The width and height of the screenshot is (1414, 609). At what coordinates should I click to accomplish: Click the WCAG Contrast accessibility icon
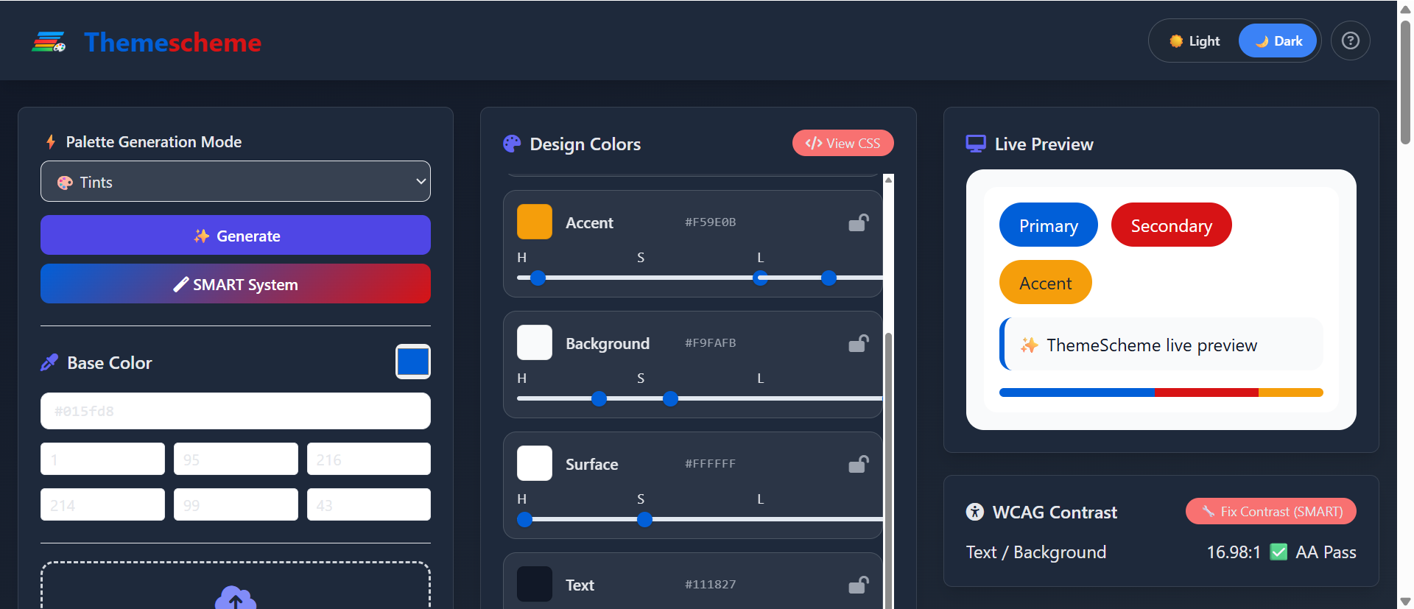pos(975,512)
